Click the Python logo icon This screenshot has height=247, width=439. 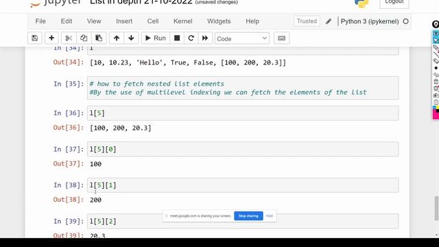point(361,3)
